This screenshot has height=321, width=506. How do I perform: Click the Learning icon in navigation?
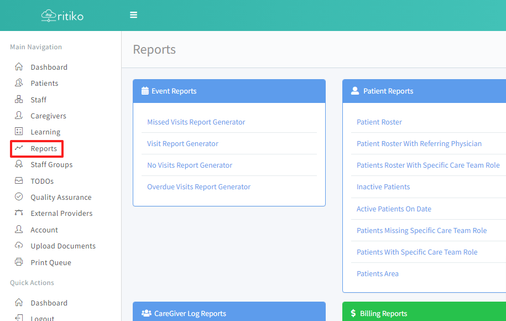click(x=19, y=132)
